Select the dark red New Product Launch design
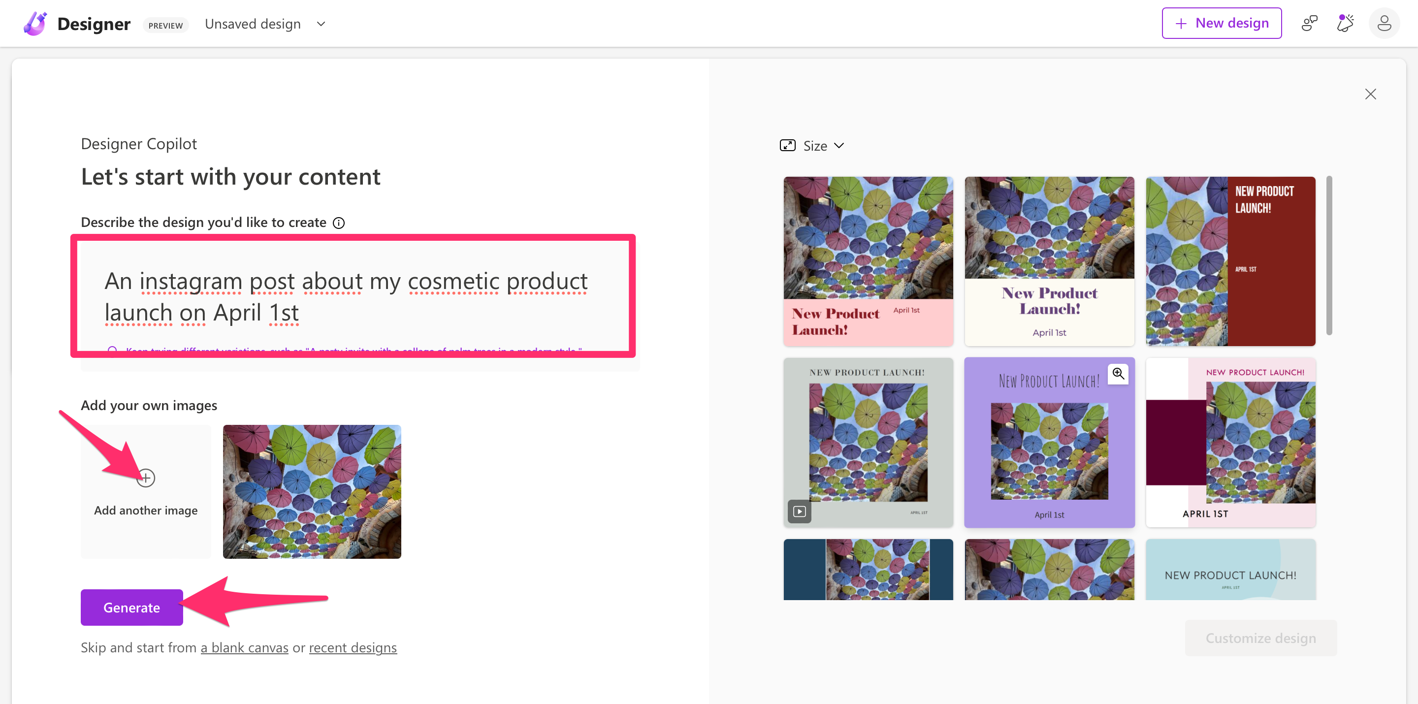 [x=1230, y=261]
